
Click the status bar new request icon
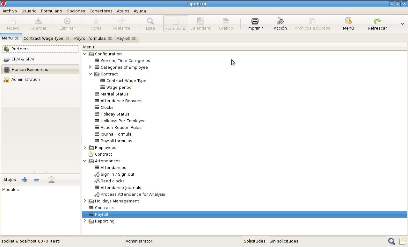click(x=403, y=241)
